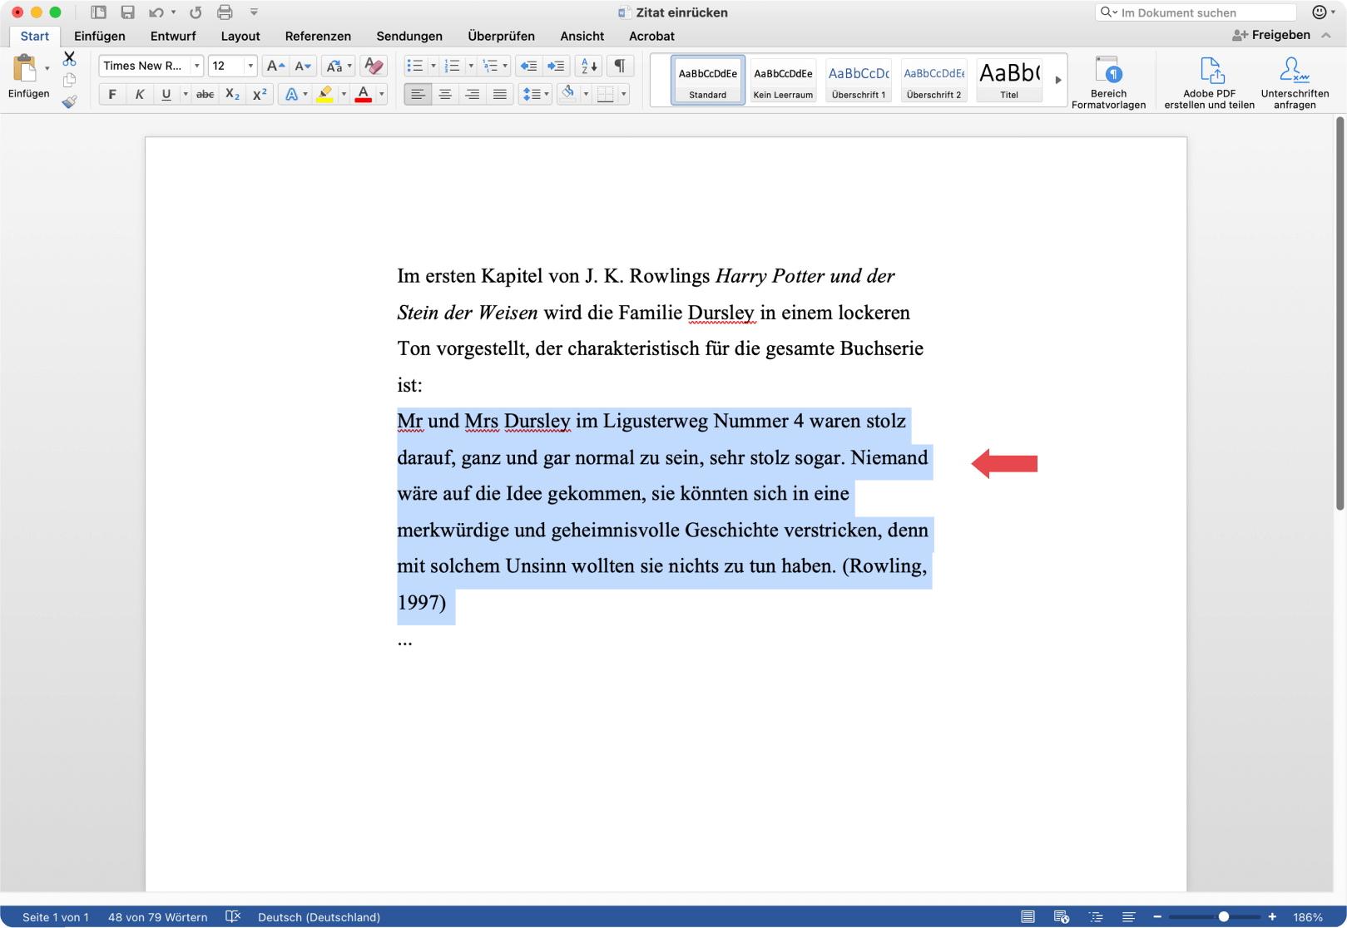This screenshot has width=1347, height=928.
Task: Expand the styles gallery with the arrow
Action: [x=1057, y=80]
